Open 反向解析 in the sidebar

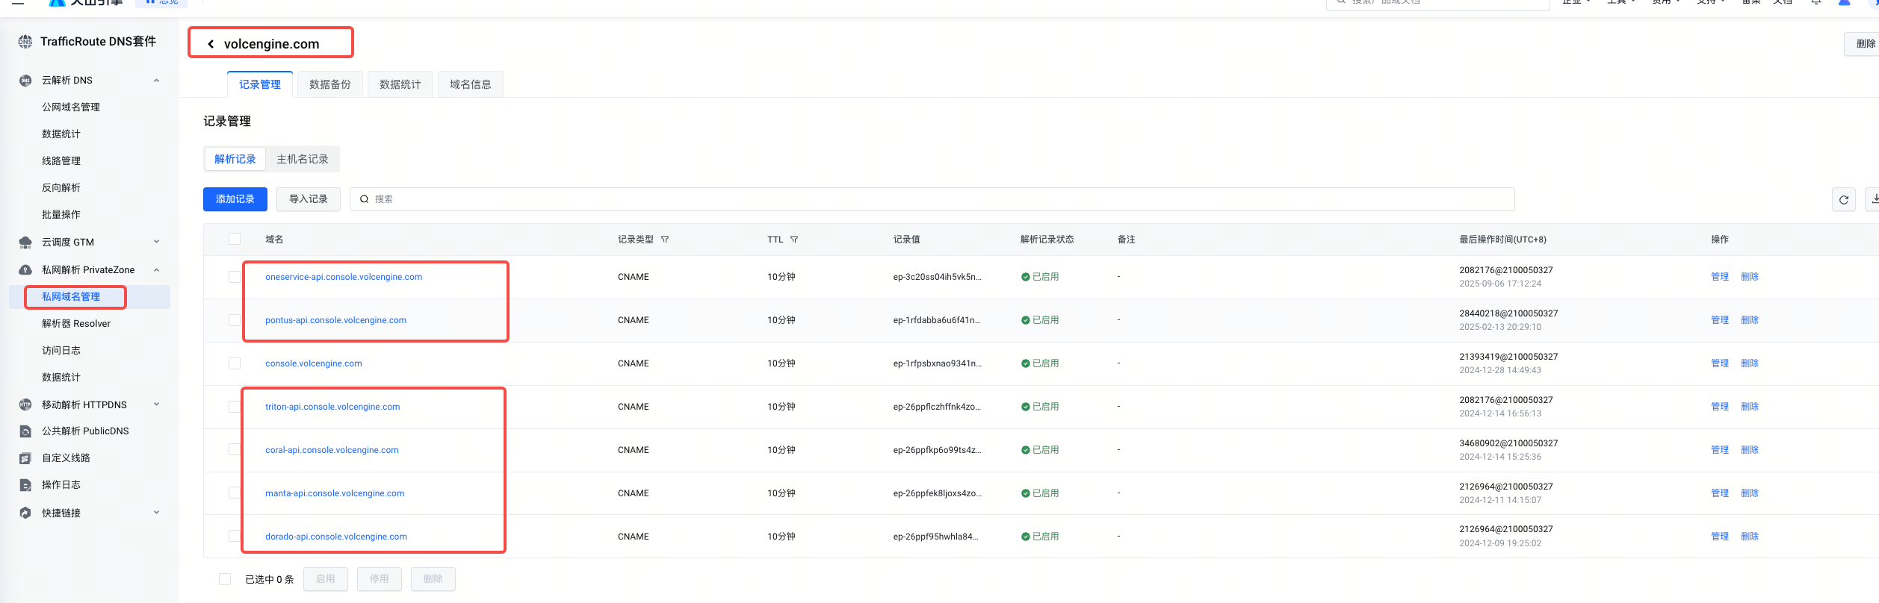61,188
